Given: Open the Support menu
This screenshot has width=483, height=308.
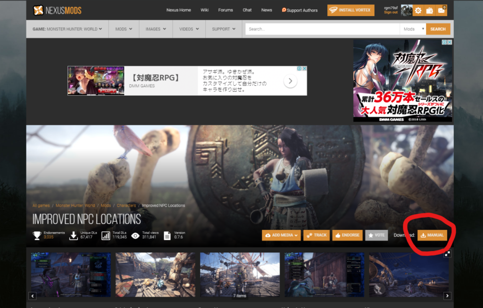Looking at the screenshot, I should click(224, 29).
